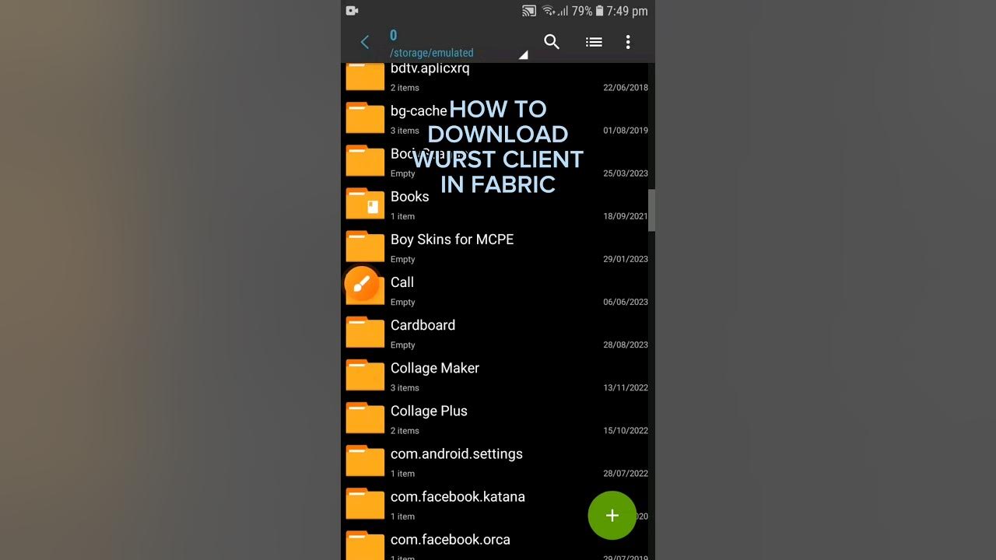Screen dimensions: 996x560
Task: Select 'Collage Maker' folder name
Action: coord(435,368)
